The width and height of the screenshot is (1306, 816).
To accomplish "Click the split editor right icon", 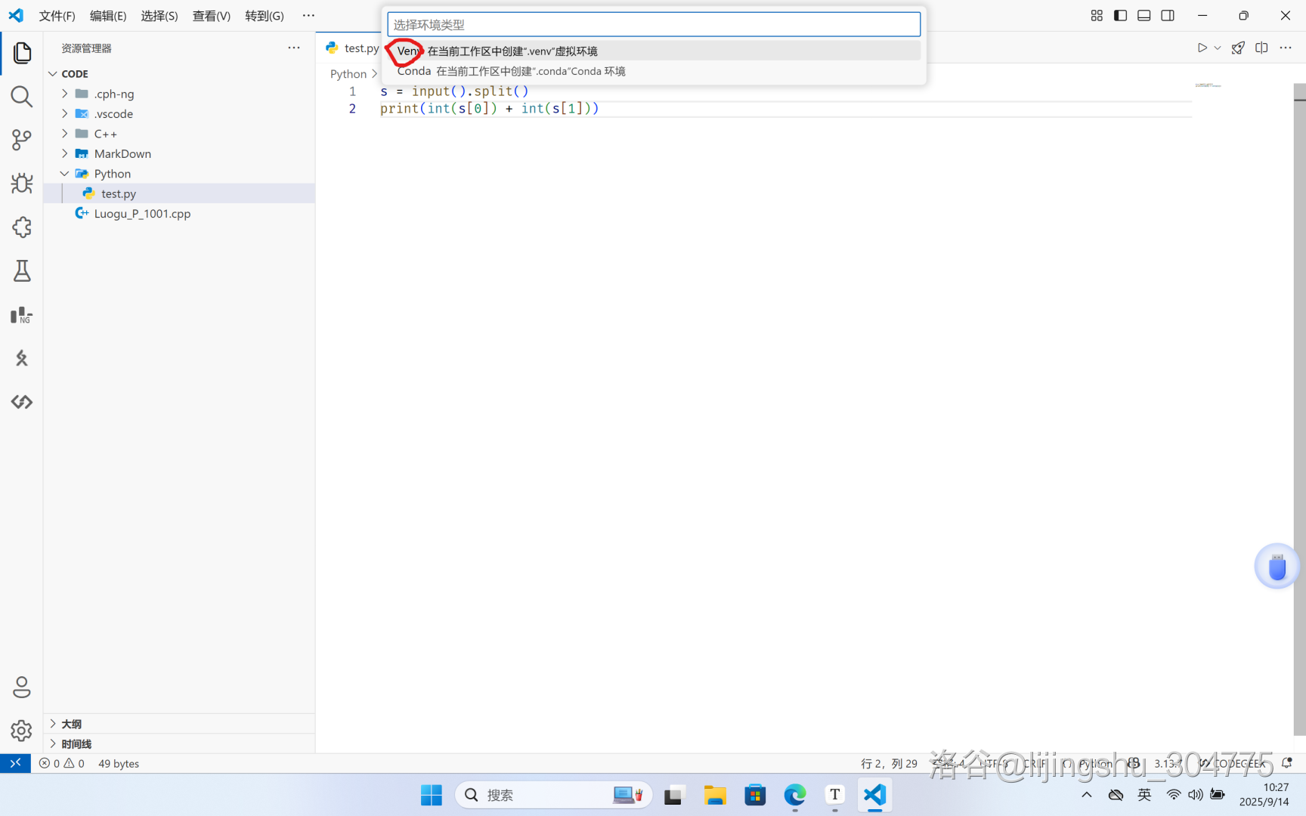I will [x=1261, y=48].
